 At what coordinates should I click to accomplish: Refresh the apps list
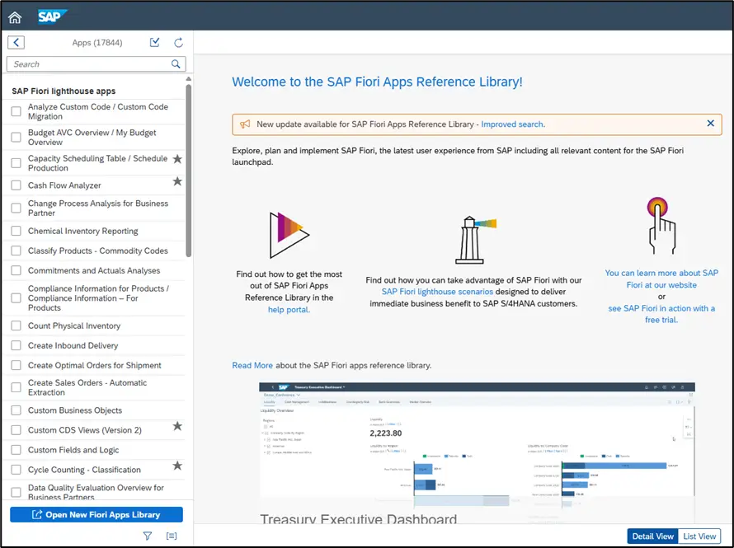pos(178,43)
